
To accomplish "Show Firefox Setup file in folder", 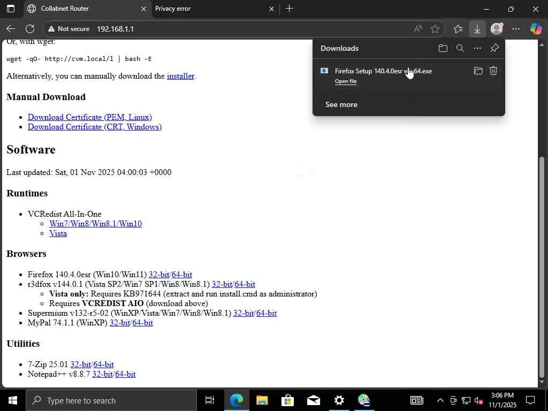I will pyautogui.click(x=478, y=71).
